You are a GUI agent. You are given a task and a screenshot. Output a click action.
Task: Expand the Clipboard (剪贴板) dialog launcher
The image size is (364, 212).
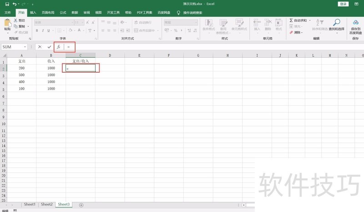click(30, 39)
